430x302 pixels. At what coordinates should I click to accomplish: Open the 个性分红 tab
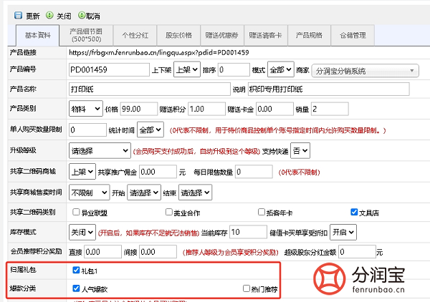135,35
